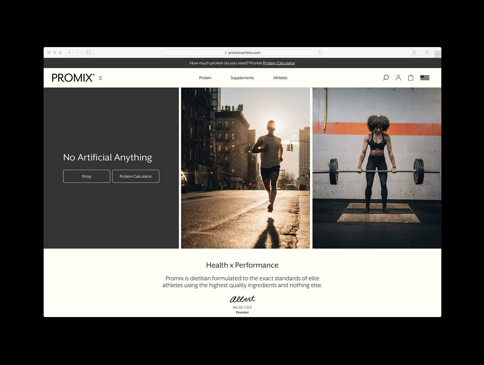This screenshot has width=484, height=365.
Task: Click the Safari share icon
Action: (x=414, y=52)
